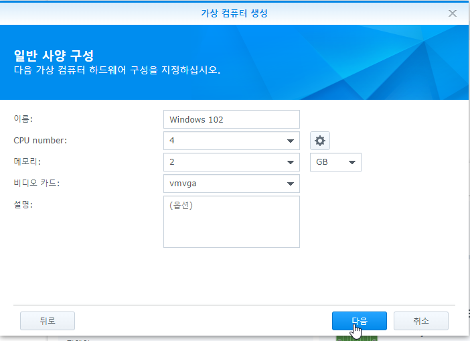Select the 설명: label
Viewport: 470px width, 341px height.
[23, 204]
